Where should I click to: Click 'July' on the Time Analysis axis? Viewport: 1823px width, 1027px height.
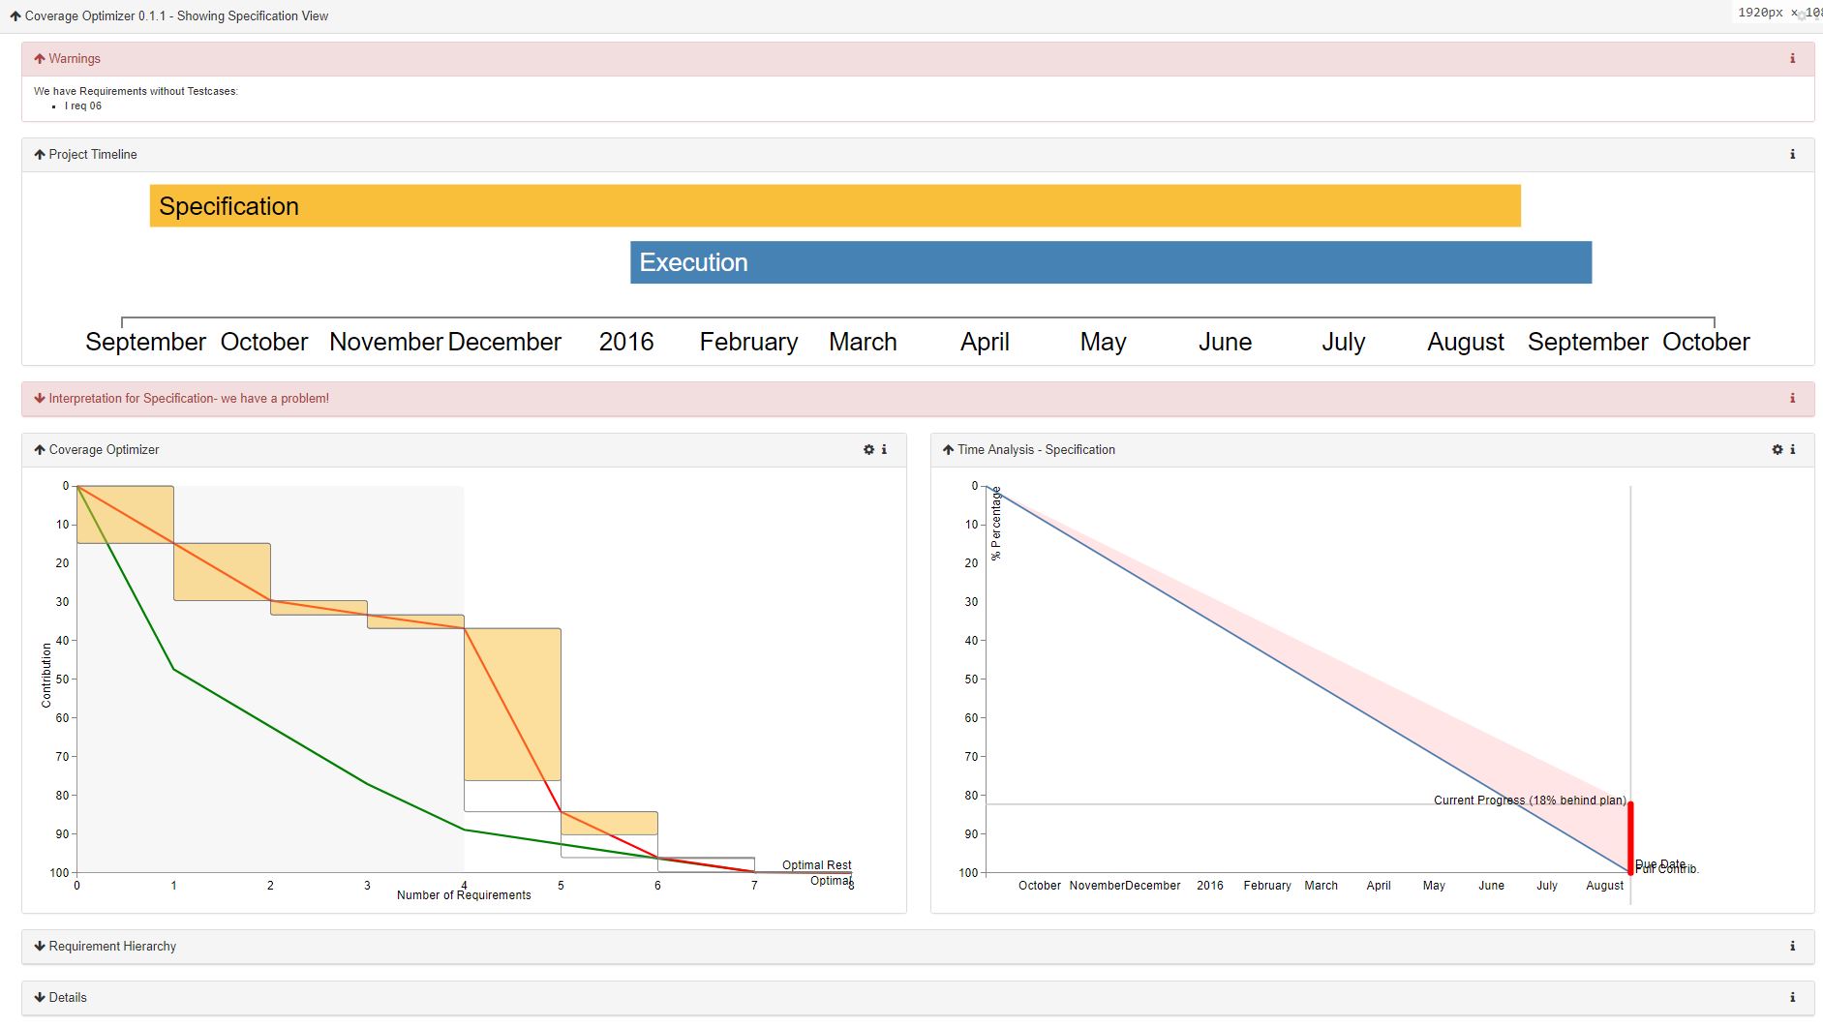tap(1547, 886)
